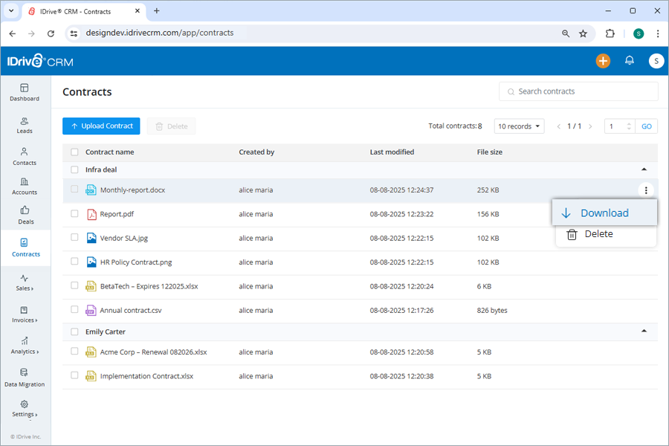This screenshot has width=669, height=446.
Task: Click the Upload Contract button
Action: pyautogui.click(x=101, y=126)
